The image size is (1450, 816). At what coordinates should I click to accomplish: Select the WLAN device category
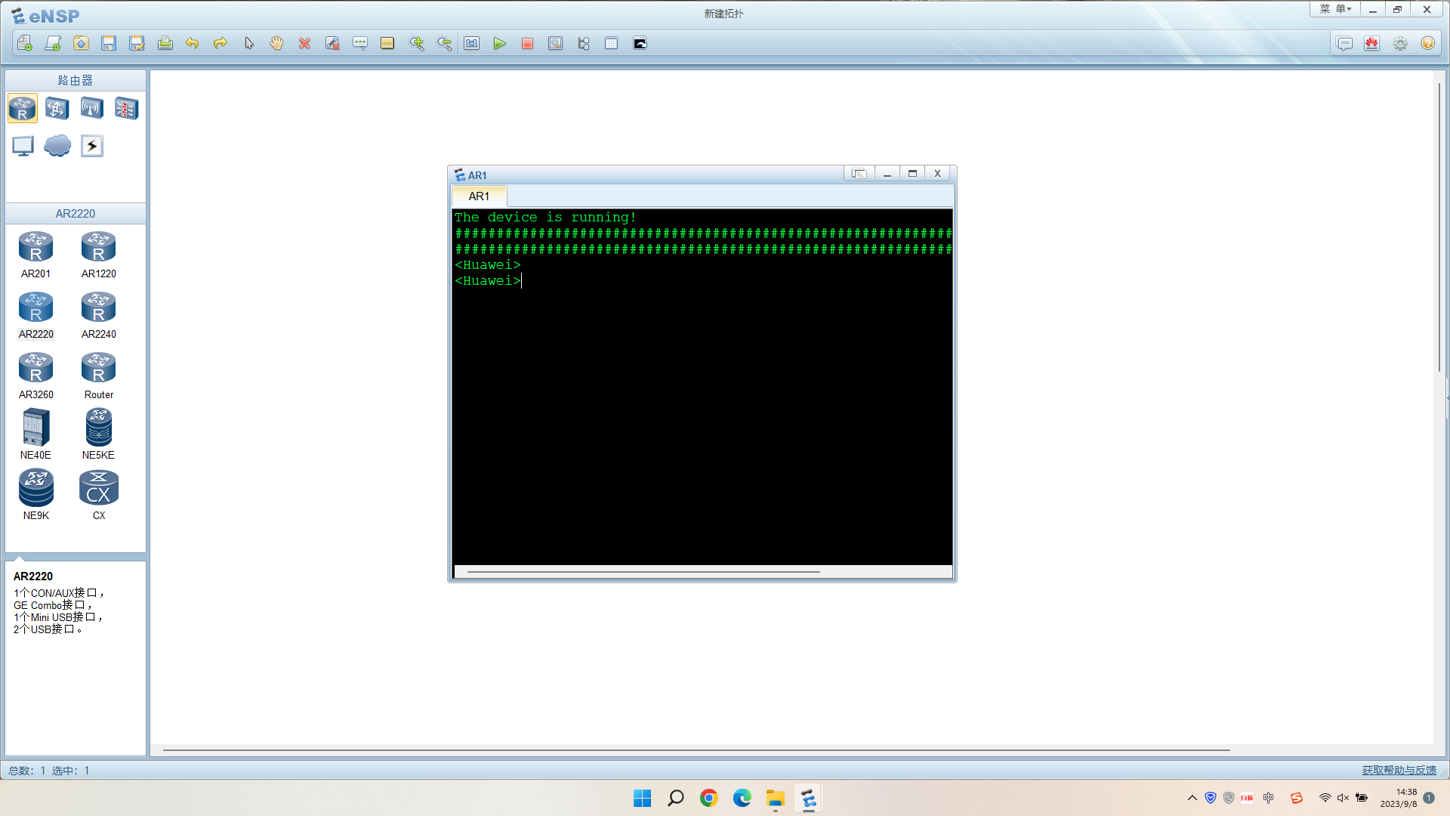[92, 109]
